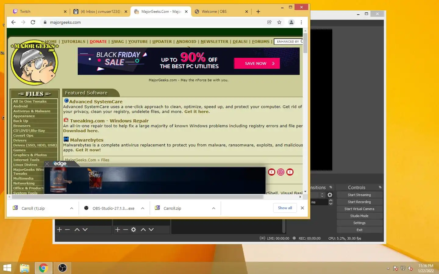The height and width of the screenshot is (274, 439).
Task: Click Start Recording in OBS
Action: 359,202
